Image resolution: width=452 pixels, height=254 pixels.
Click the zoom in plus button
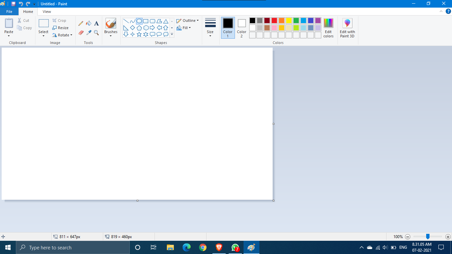448,237
